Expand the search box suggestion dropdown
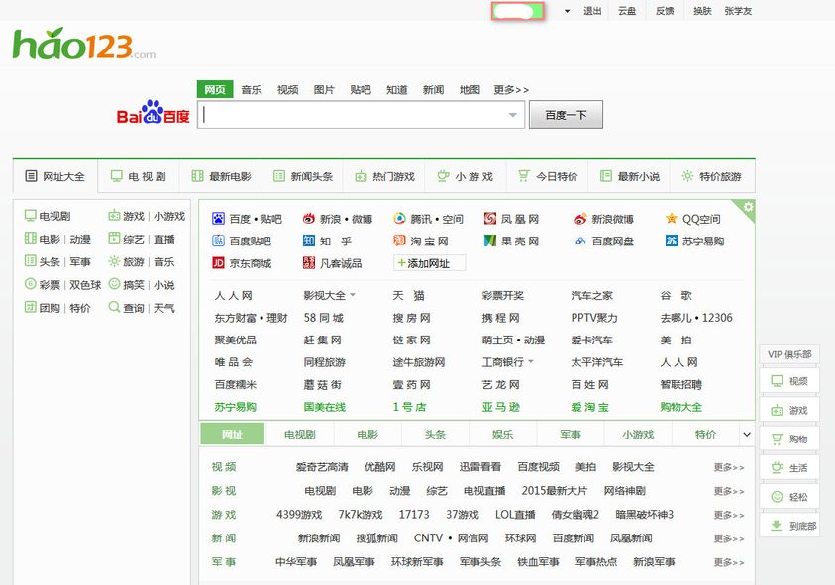835x585 pixels. click(513, 115)
